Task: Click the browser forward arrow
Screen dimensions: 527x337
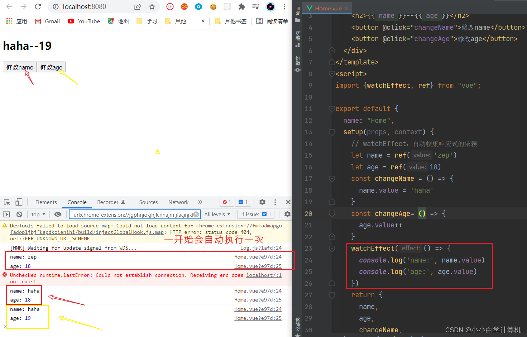Action: 24,6
